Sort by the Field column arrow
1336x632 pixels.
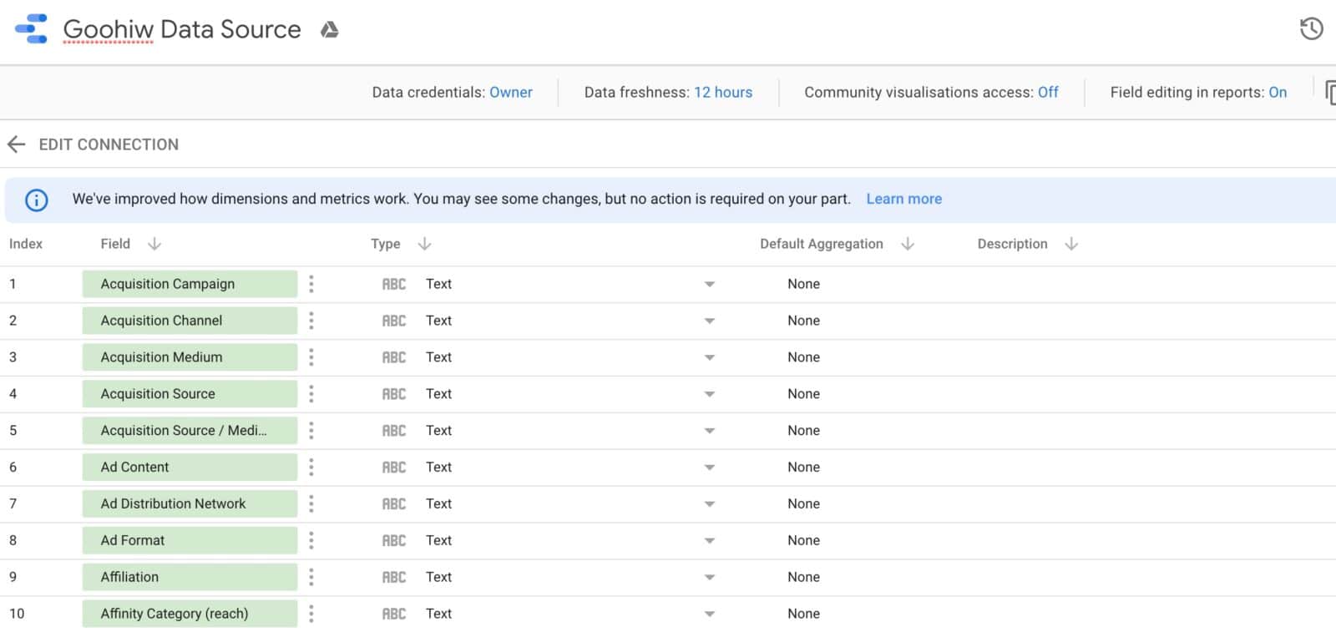(x=154, y=244)
